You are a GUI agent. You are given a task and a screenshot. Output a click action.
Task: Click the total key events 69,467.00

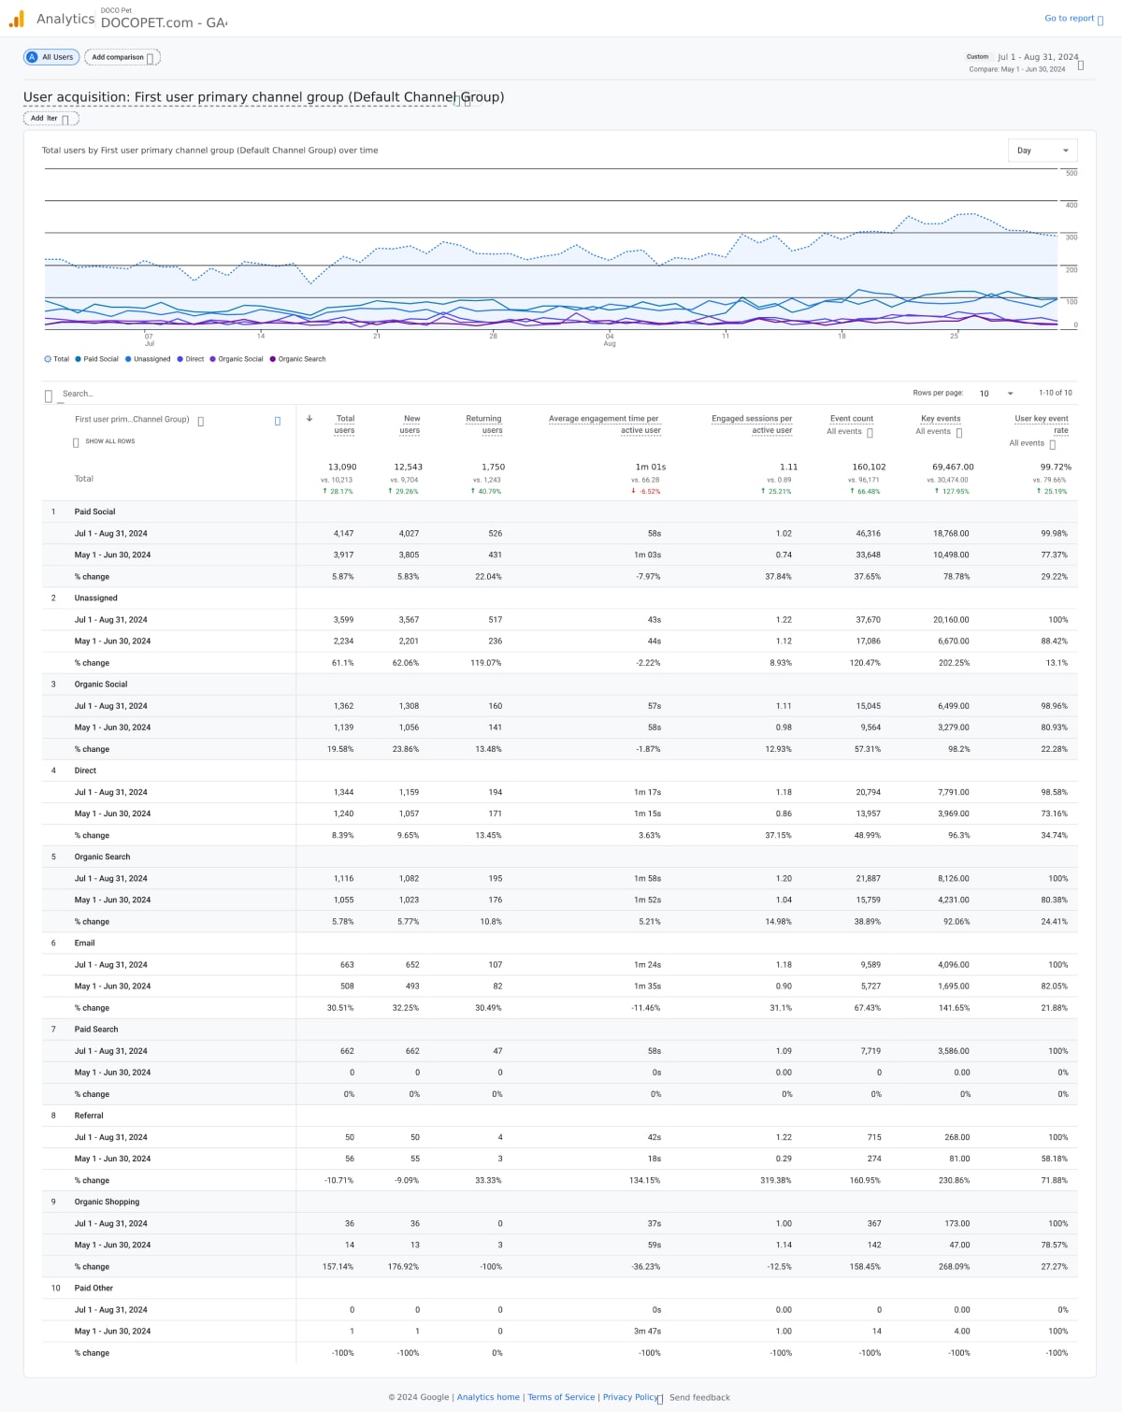(x=953, y=467)
